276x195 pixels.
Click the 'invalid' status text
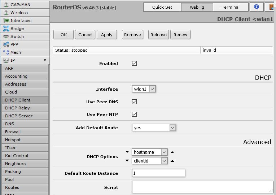coord(209,50)
